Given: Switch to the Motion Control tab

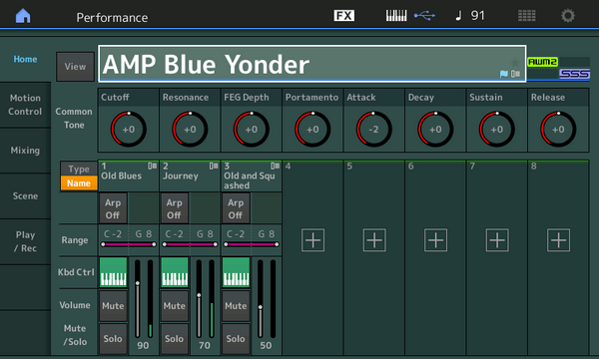Looking at the screenshot, I should 25,105.
